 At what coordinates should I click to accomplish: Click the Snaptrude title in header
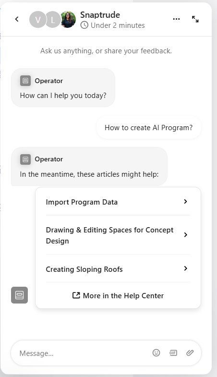tap(100, 15)
